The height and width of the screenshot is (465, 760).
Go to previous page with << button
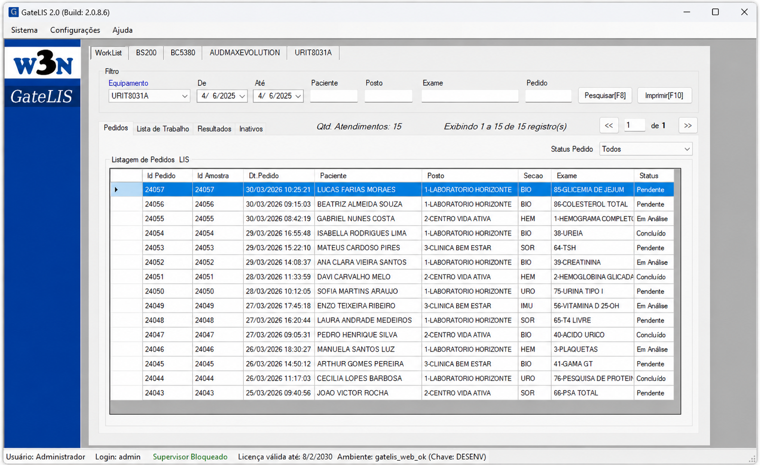point(609,126)
